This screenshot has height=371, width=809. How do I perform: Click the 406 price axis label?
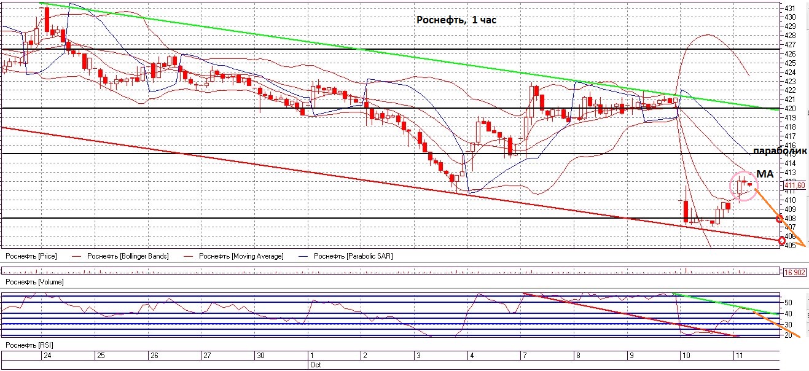click(790, 236)
